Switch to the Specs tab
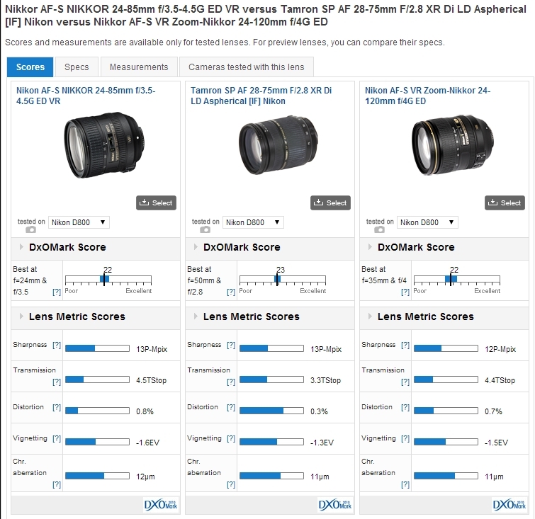 (x=77, y=67)
